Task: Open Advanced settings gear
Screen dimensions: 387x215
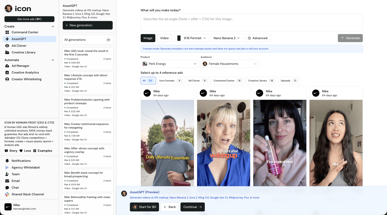Action: tap(257, 38)
